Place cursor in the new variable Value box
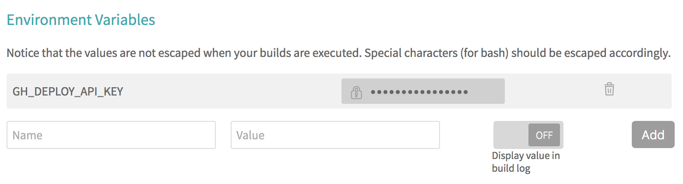The width and height of the screenshot is (683, 184). [x=335, y=135]
